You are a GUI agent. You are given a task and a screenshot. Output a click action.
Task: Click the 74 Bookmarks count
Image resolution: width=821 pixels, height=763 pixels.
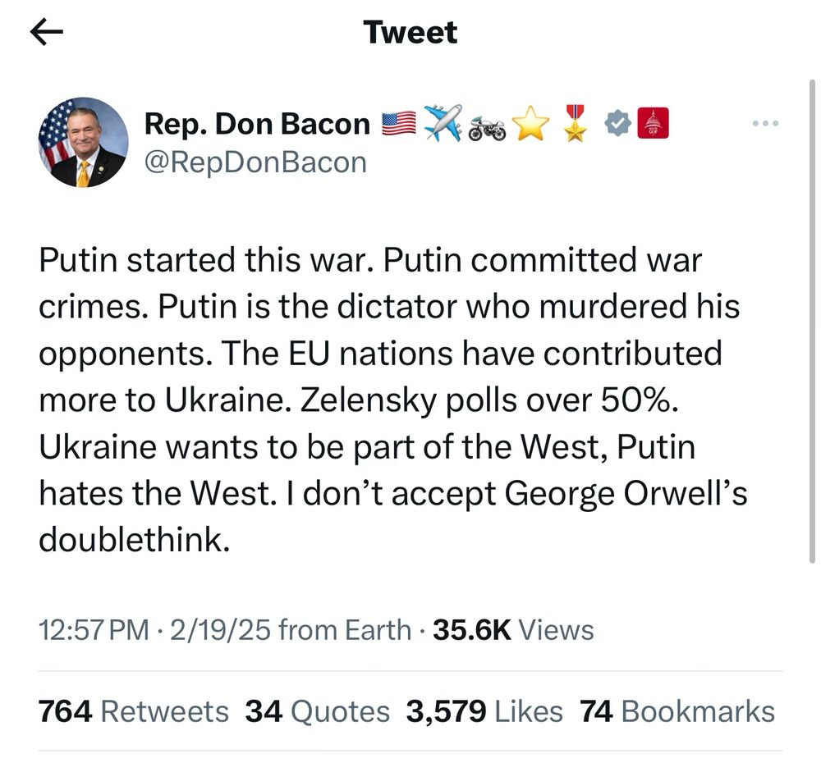coord(677,711)
